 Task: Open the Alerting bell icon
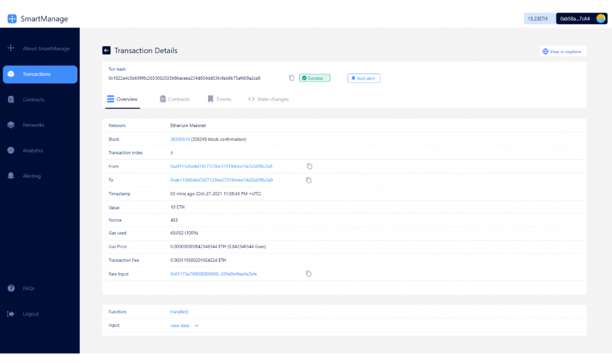pos(10,176)
